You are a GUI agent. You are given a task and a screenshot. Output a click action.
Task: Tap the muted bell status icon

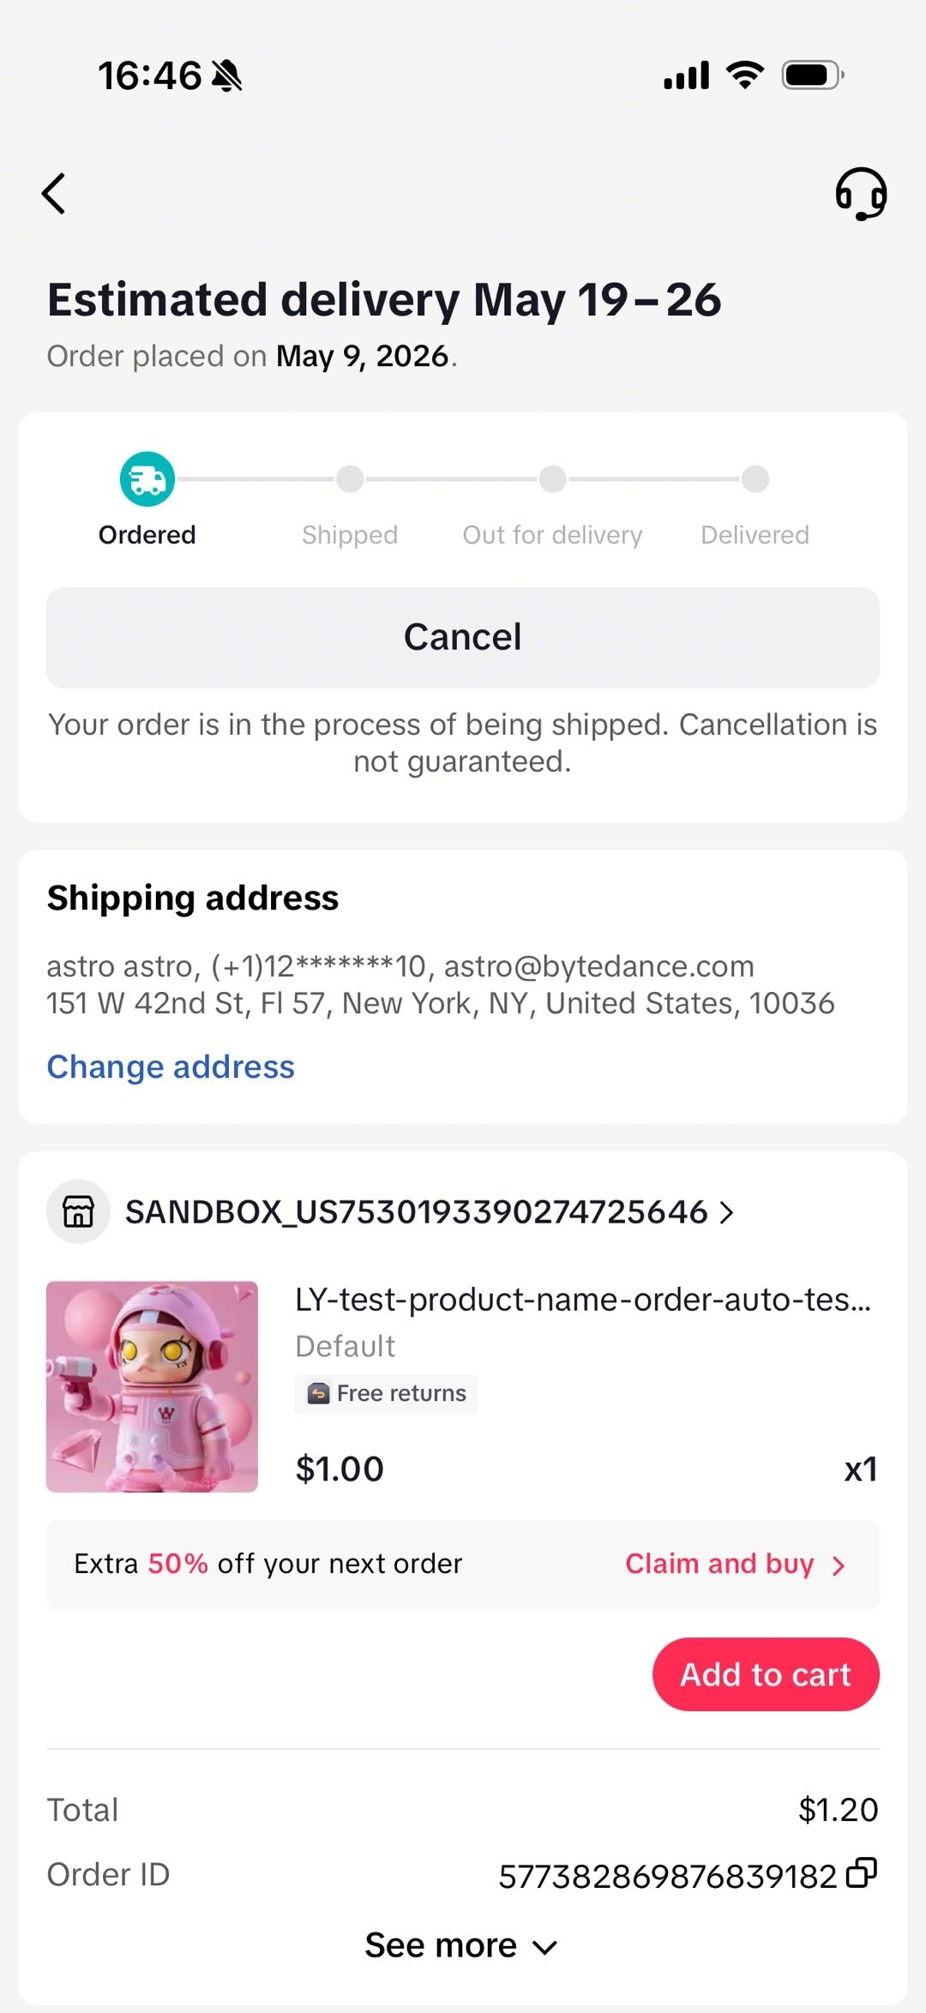point(227,75)
